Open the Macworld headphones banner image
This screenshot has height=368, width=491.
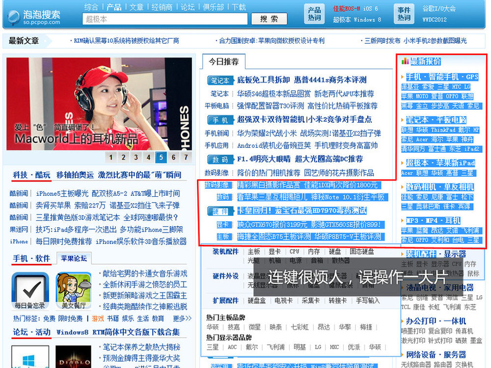(99, 103)
